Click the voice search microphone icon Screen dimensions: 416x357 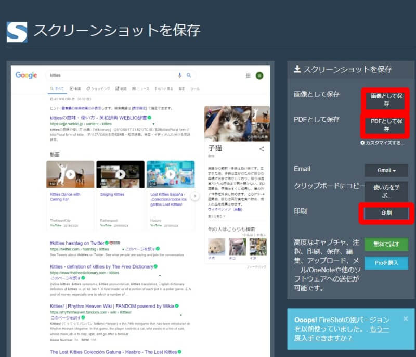pos(179,73)
